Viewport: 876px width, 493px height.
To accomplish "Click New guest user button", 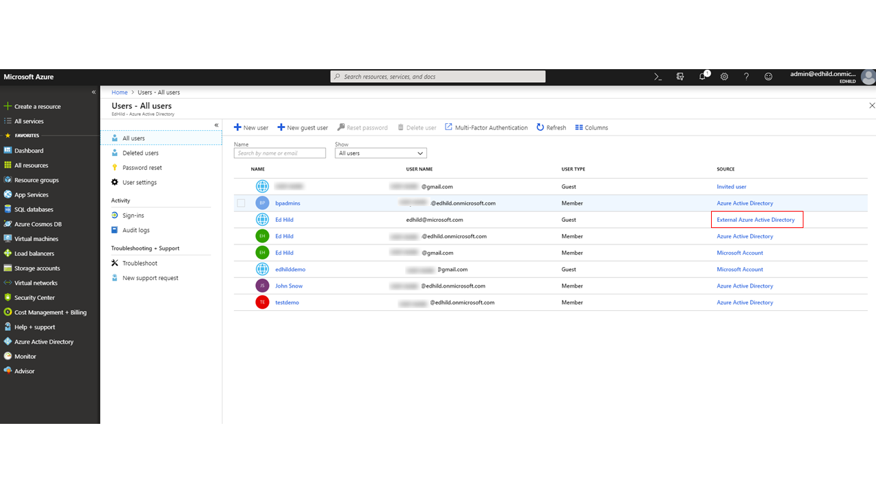I will (302, 127).
